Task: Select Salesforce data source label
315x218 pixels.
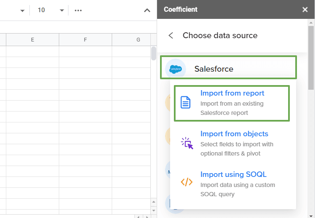Action: coord(214,69)
